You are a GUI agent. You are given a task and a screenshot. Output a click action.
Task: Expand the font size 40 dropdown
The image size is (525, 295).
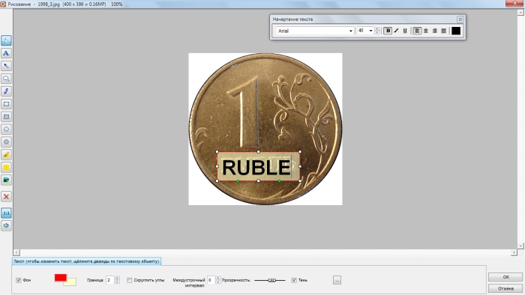pos(370,31)
